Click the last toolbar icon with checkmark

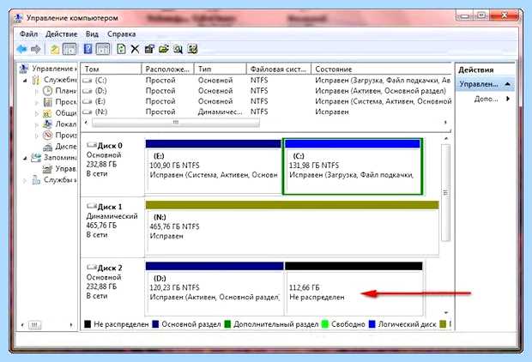click(192, 50)
